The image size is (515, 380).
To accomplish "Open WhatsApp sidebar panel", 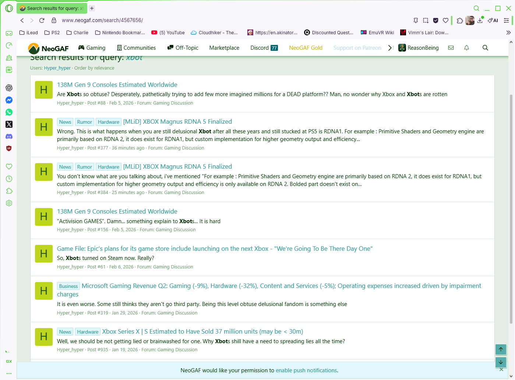I will pyautogui.click(x=9, y=112).
